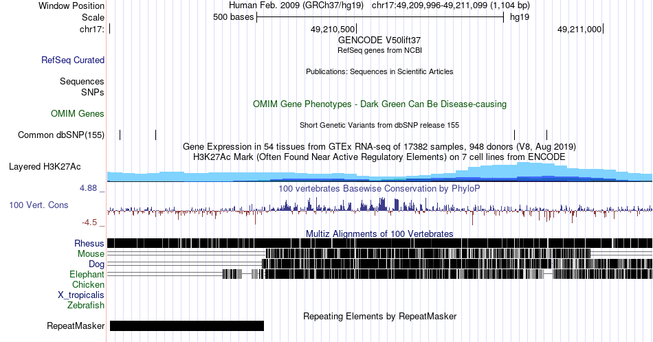Click the Rhesus alignment block track
The image size is (653, 342).
coord(379,243)
